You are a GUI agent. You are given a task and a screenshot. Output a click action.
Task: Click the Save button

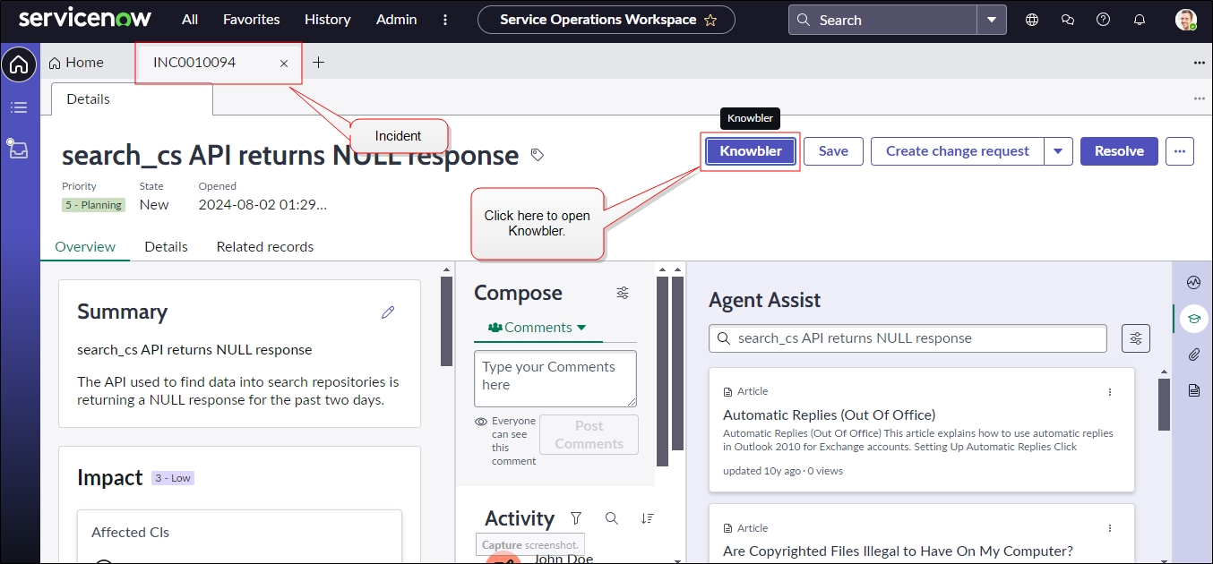(x=833, y=151)
